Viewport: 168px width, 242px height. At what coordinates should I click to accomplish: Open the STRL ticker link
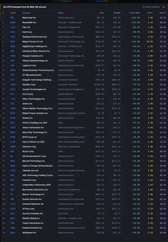tap(13, 37)
